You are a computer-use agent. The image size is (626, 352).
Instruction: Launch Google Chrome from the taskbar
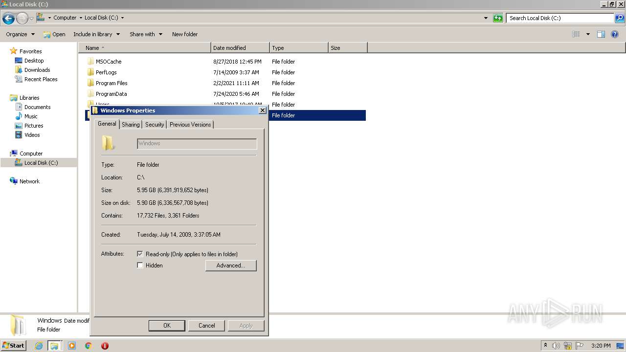tap(89, 346)
